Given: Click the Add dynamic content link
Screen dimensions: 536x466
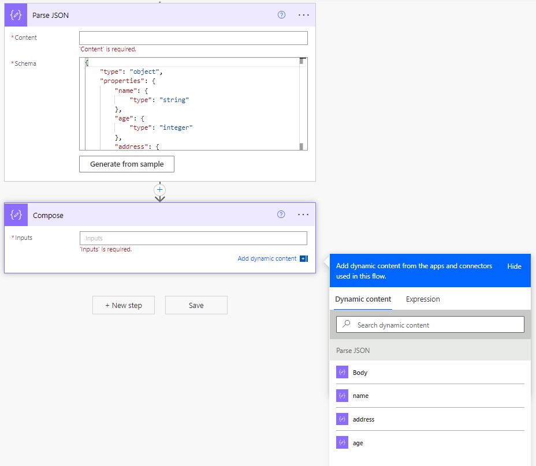Looking at the screenshot, I should point(267,258).
